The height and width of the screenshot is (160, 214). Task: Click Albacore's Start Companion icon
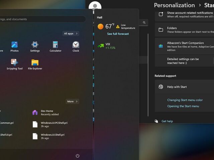pos(161,46)
